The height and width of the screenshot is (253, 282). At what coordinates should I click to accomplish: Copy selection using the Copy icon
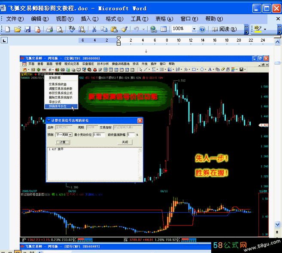tap(104, 29)
